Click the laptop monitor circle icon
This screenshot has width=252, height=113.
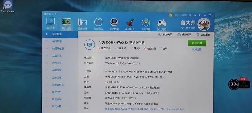(x=89, y=45)
